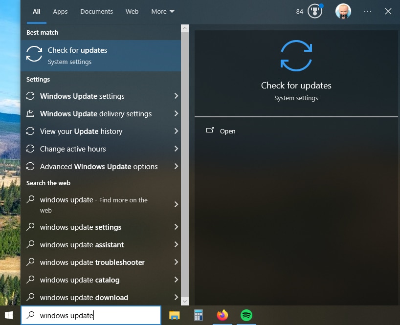Launch Firefox from the taskbar
Screen dimensions: 400x325
(222, 316)
